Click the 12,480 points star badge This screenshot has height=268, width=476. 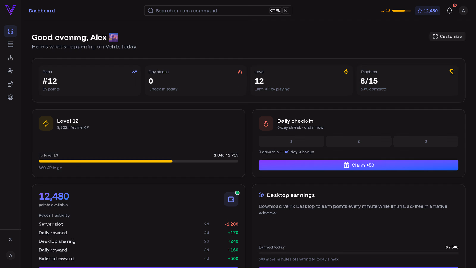[428, 11]
